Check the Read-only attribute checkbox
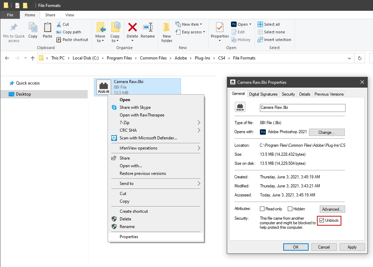This screenshot has height=267, width=373. pyautogui.click(x=262, y=209)
